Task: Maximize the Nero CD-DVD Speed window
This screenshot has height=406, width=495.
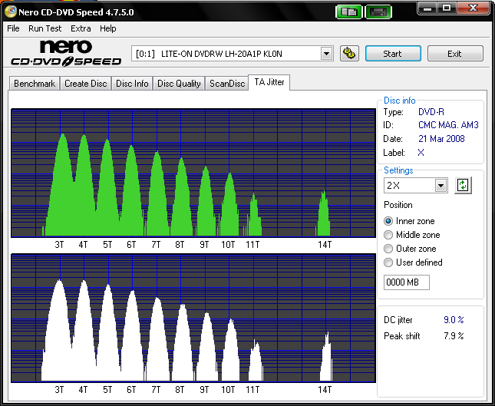Action: [x=447, y=8]
